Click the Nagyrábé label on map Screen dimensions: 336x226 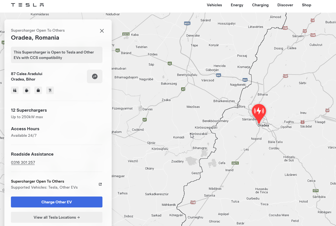[146, 79]
